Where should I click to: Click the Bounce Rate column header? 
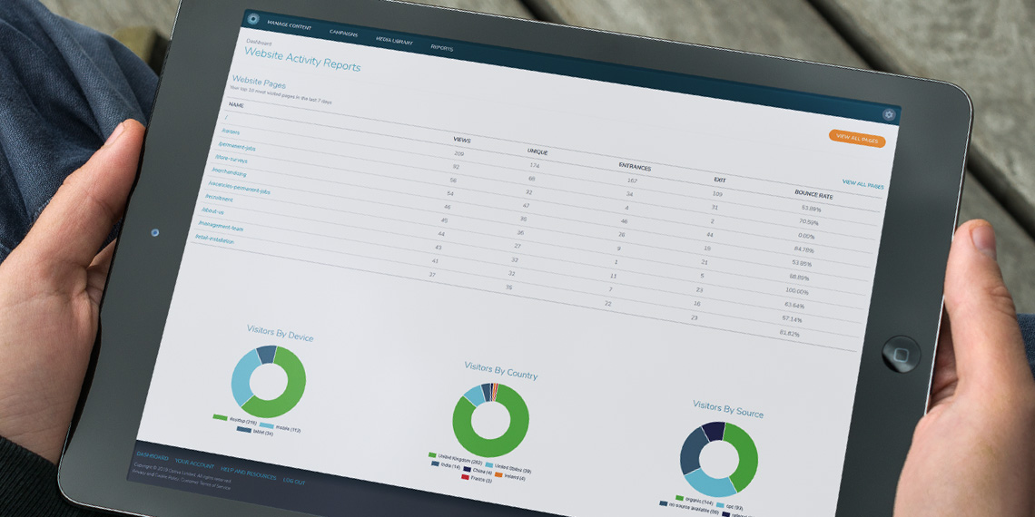[x=814, y=194]
